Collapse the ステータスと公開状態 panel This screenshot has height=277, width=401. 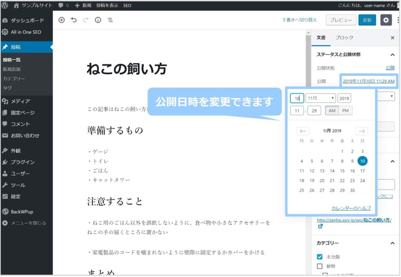point(392,55)
